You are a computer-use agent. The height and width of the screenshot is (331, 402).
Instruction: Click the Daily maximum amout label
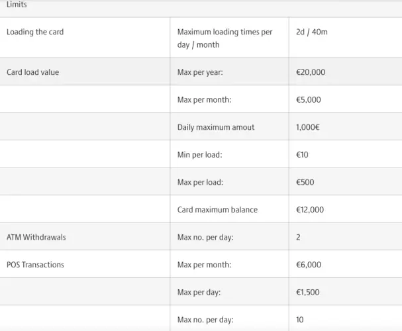click(216, 127)
